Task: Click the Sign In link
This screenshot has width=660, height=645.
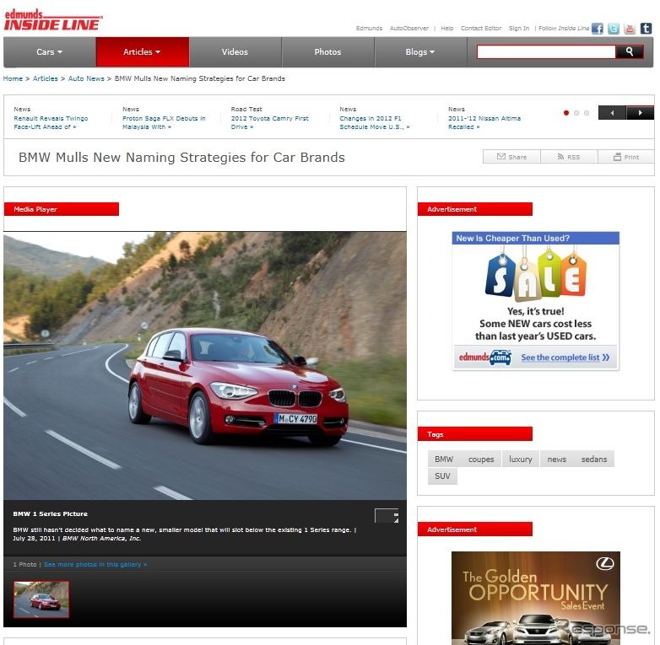Action: pos(518,28)
